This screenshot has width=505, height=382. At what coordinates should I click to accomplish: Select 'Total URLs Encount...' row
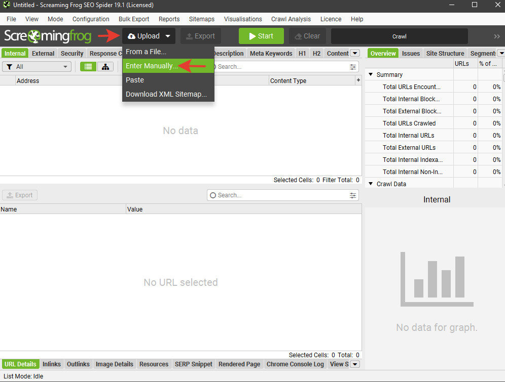click(x=434, y=87)
